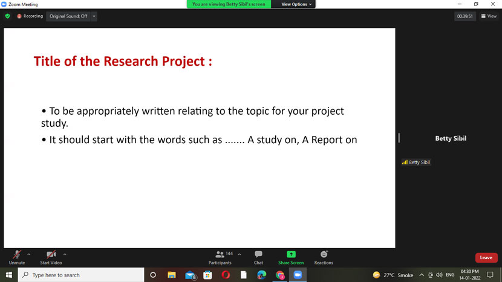Image resolution: width=502 pixels, height=282 pixels.
Task: Leave the meeting
Action: [x=486, y=257]
